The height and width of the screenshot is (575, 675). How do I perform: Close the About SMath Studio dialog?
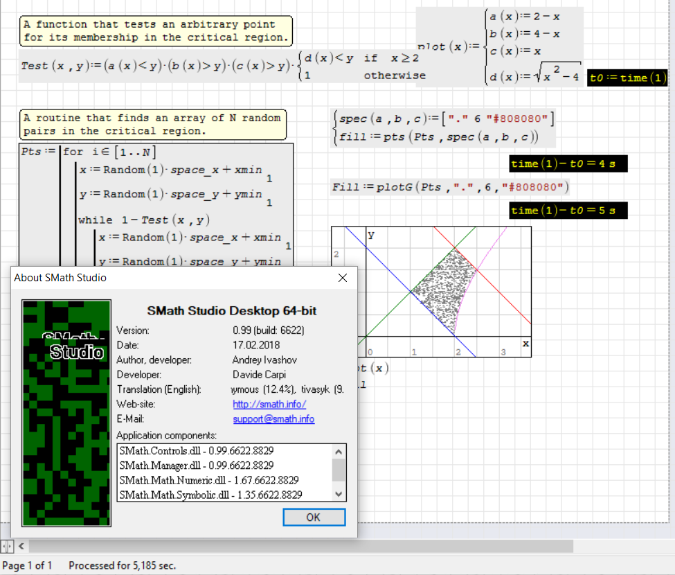click(342, 278)
